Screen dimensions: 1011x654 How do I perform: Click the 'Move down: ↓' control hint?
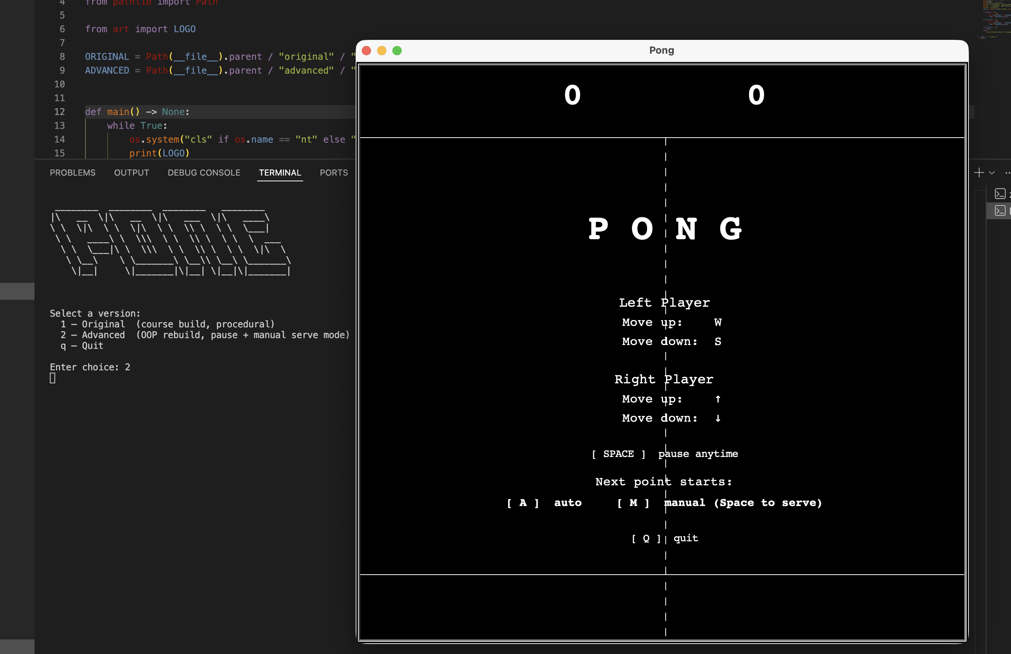[672, 418]
